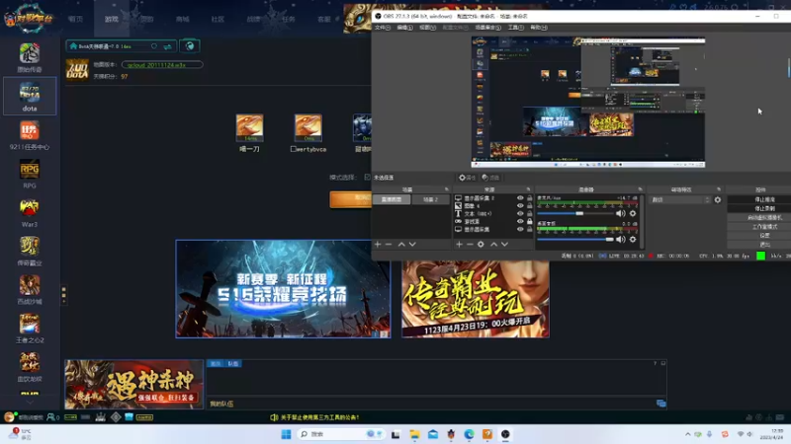Expand the scenes dock pop-out icon

tap(447, 189)
